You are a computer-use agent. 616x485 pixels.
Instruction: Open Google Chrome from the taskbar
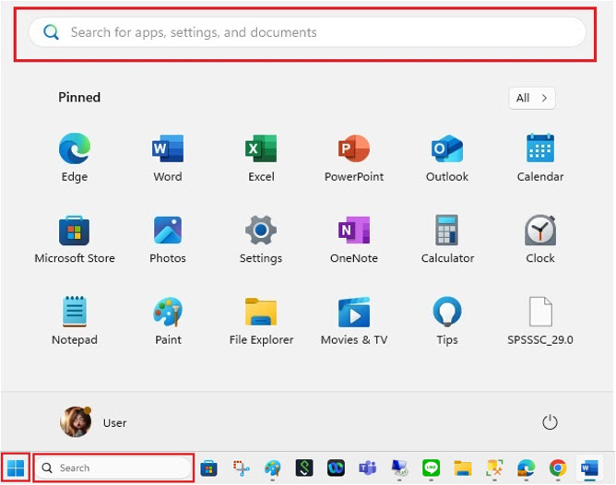(557, 467)
